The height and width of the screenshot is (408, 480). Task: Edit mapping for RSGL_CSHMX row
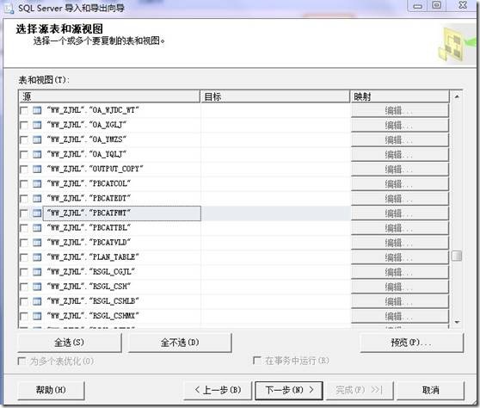400,316
